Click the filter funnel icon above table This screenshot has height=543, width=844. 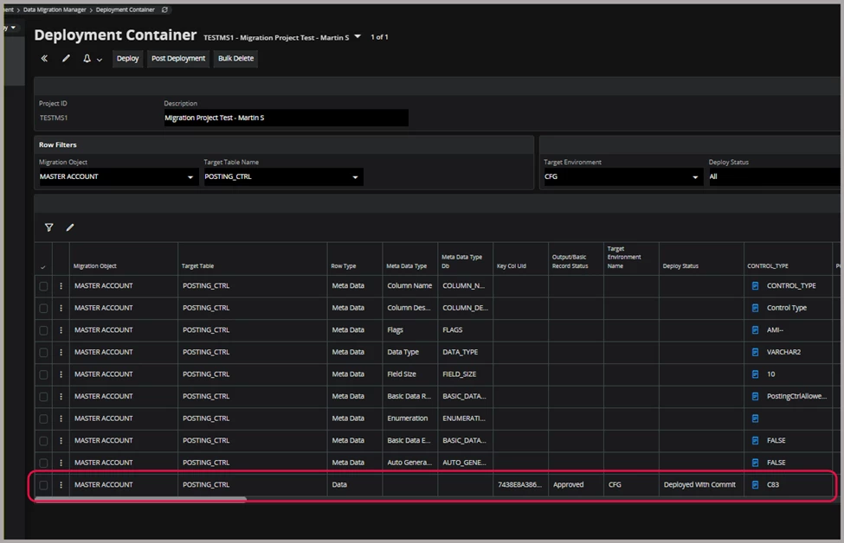point(48,227)
